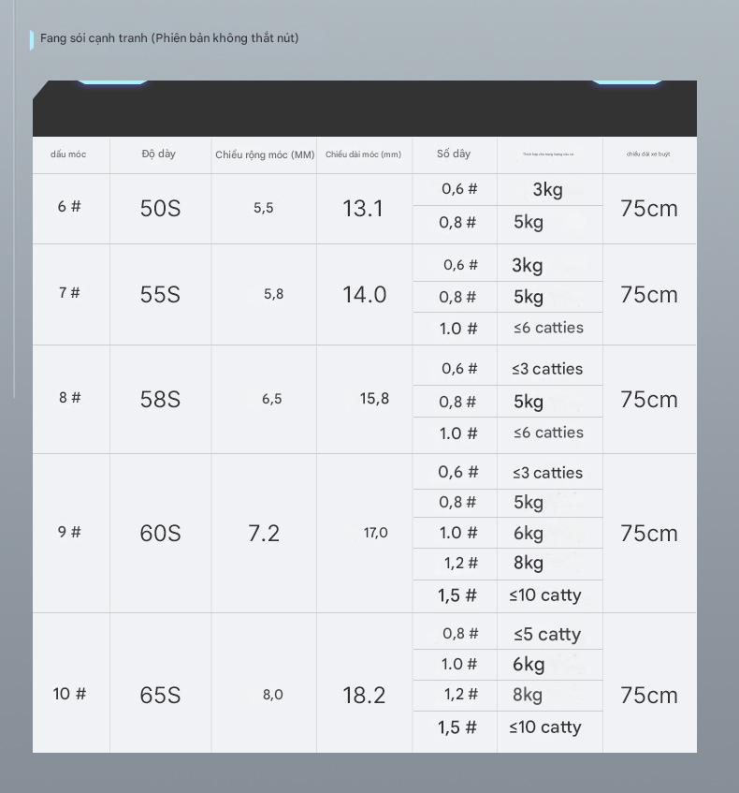Click the '14.0' hook length value
The height and width of the screenshot is (793, 739).
(x=364, y=295)
